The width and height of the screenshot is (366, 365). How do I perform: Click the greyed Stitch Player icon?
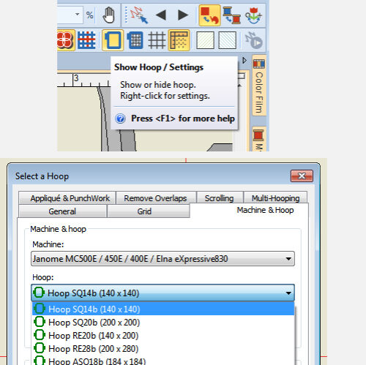254,40
